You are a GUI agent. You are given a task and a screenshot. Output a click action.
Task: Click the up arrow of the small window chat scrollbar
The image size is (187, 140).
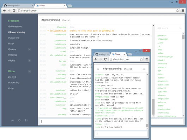(x=147, y=74)
